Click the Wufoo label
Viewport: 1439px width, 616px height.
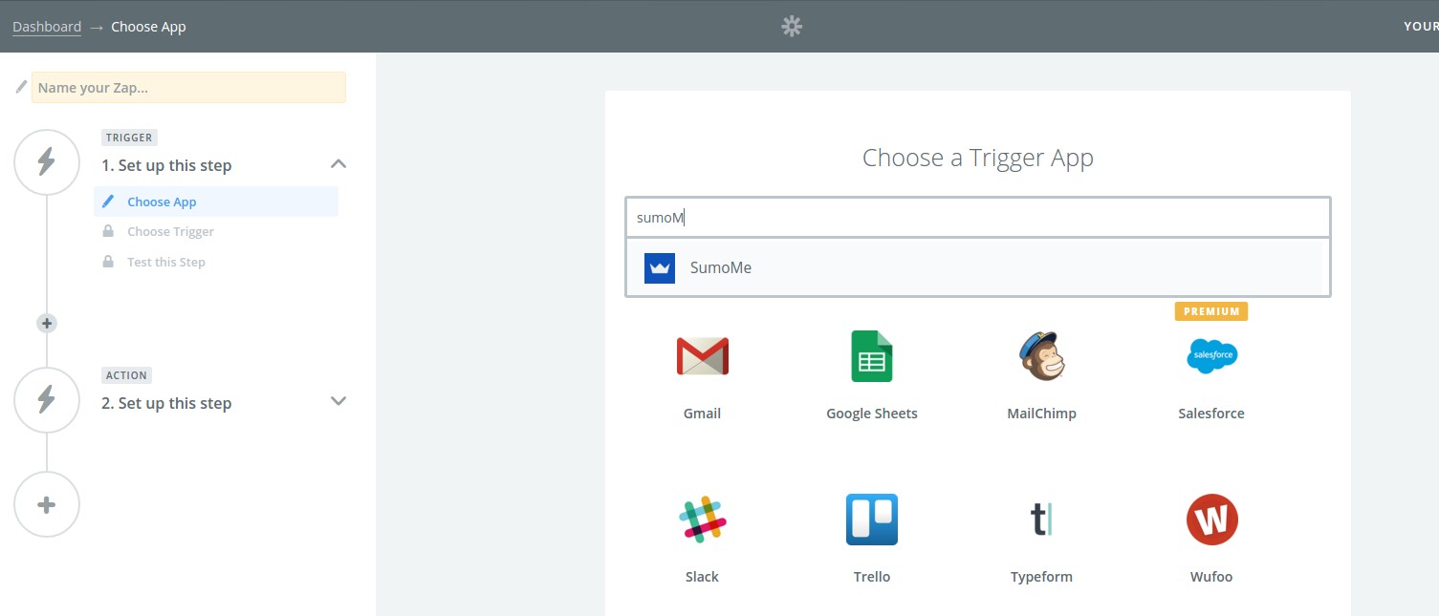[1211, 577]
